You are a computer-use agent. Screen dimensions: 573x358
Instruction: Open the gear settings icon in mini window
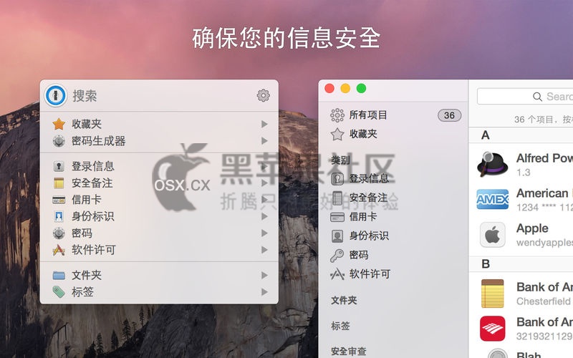[263, 96]
